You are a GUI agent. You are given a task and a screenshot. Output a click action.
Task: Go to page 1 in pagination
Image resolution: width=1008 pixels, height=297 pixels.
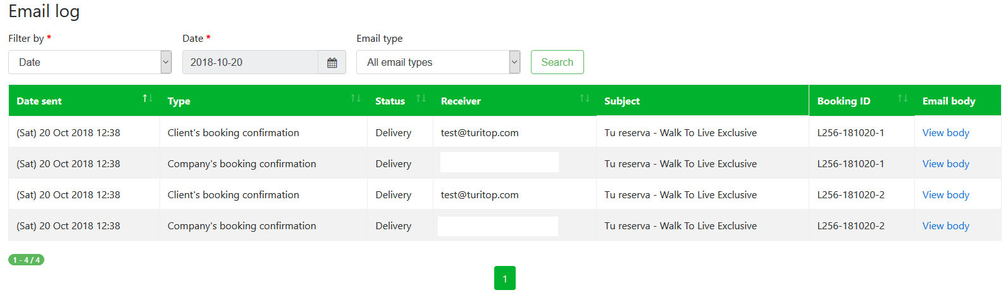(x=504, y=279)
